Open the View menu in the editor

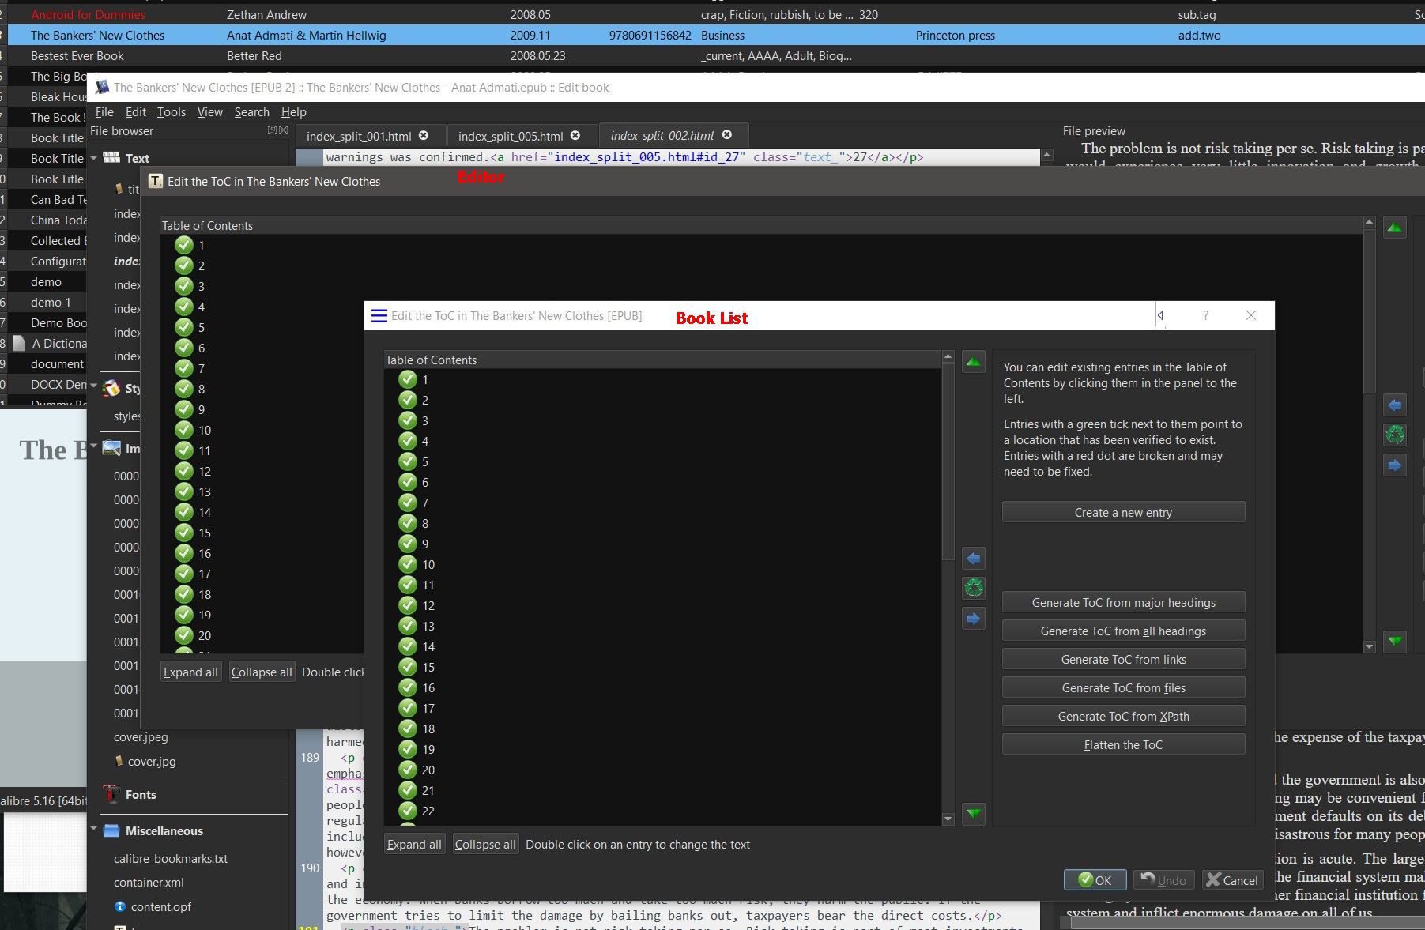point(209,112)
